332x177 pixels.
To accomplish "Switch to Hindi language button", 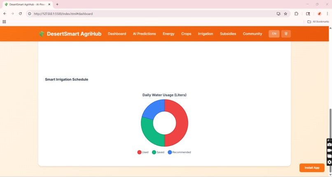I will (x=286, y=34).
